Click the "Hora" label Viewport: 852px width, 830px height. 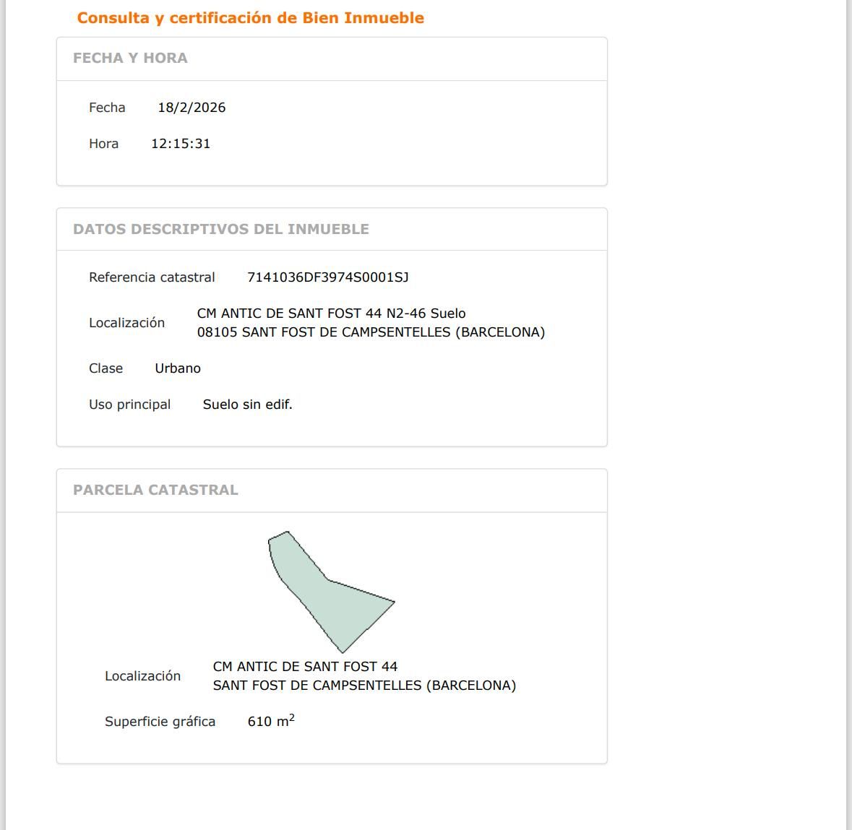(103, 144)
